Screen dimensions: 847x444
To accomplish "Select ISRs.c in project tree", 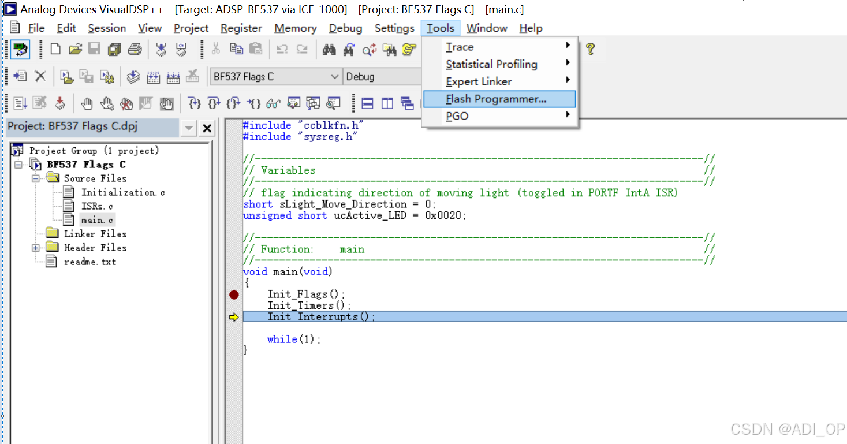I will (97, 206).
